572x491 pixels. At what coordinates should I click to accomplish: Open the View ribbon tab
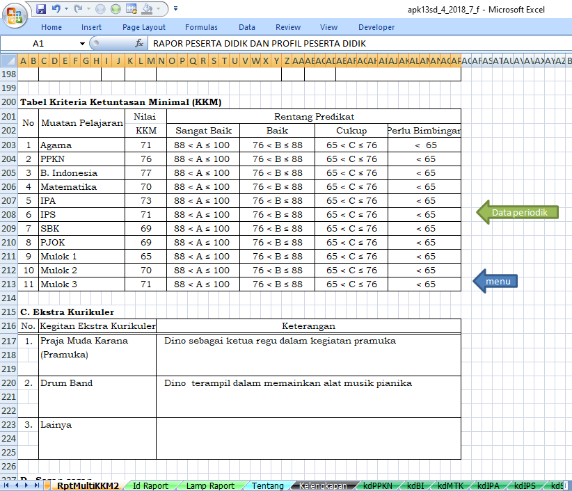tap(328, 27)
